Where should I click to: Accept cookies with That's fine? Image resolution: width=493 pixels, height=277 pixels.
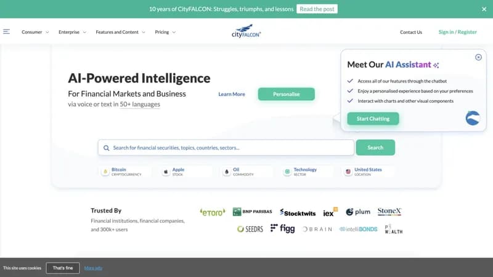[63, 268]
